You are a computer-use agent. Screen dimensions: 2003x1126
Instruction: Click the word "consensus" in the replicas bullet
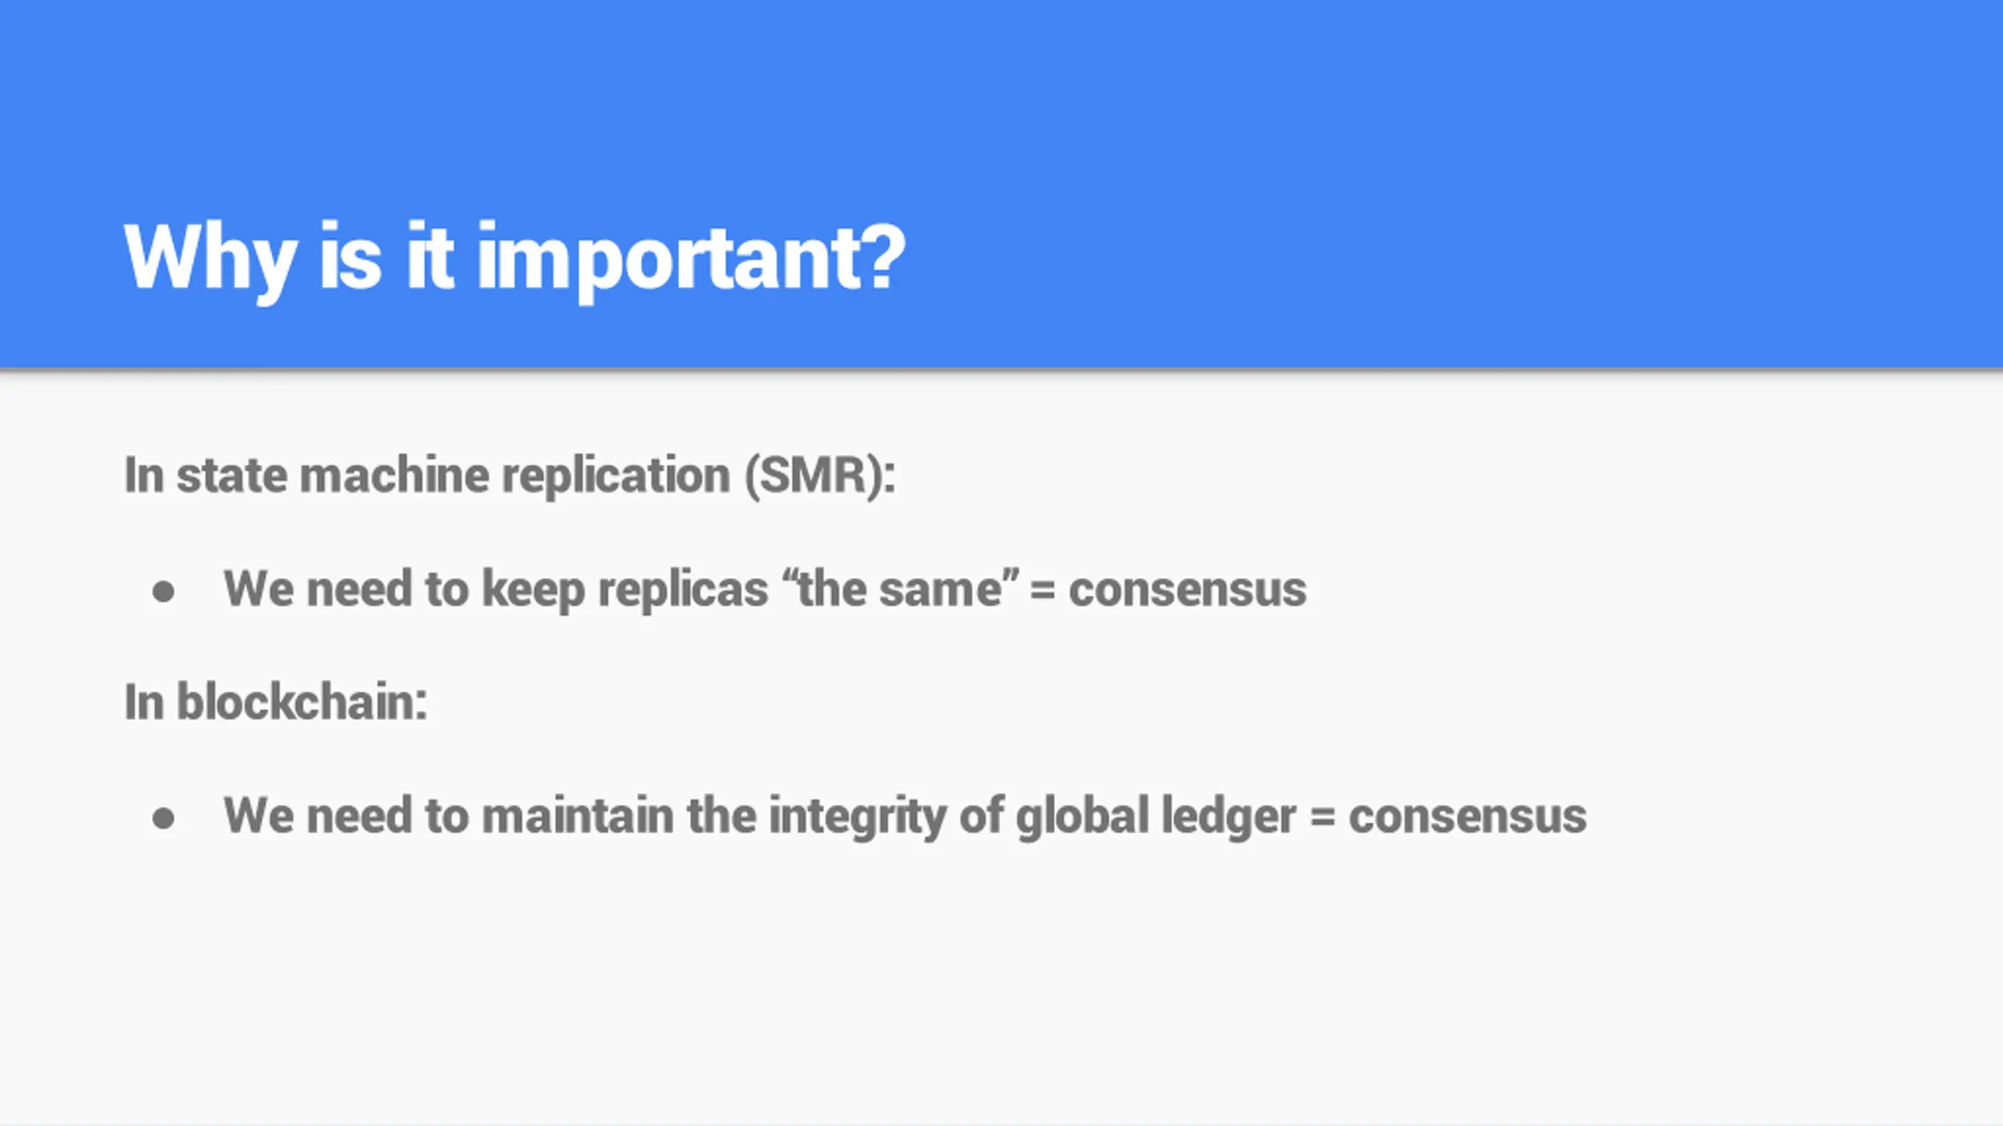coord(1188,590)
